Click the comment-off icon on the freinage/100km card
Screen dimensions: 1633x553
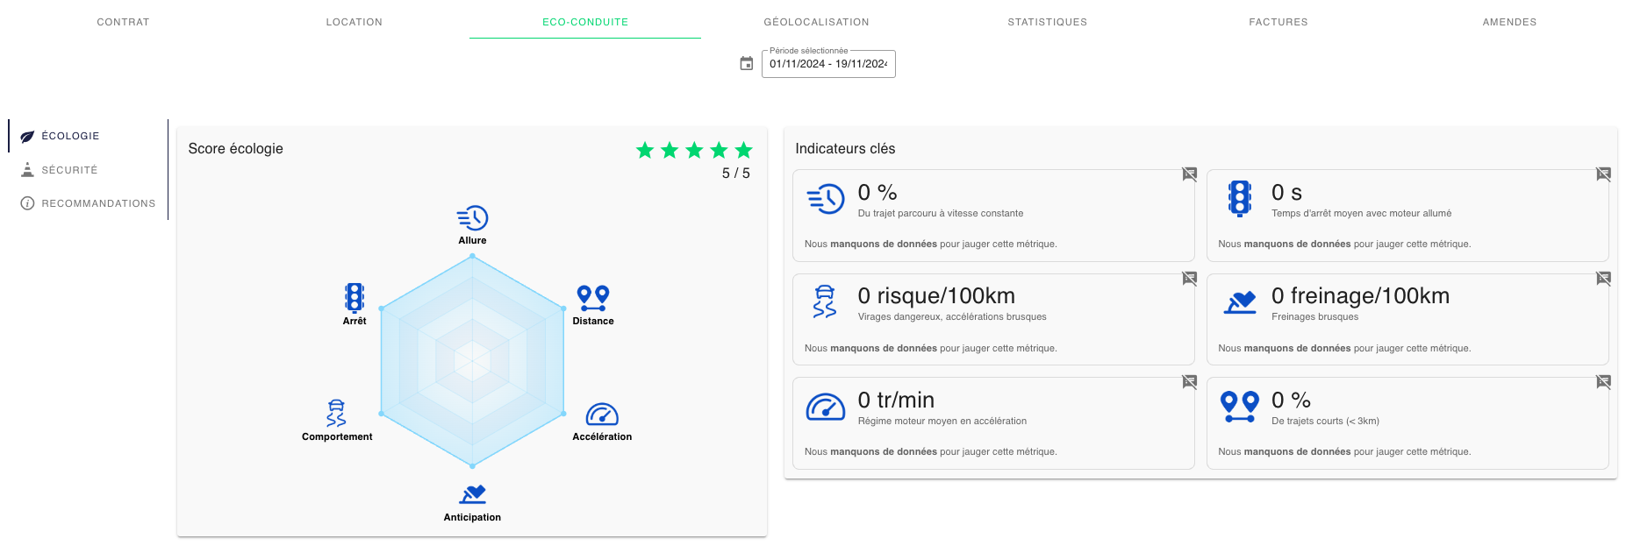1603,279
